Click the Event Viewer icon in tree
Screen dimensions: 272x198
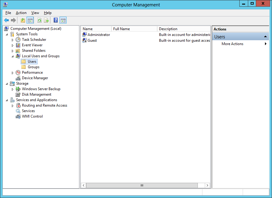point(18,45)
